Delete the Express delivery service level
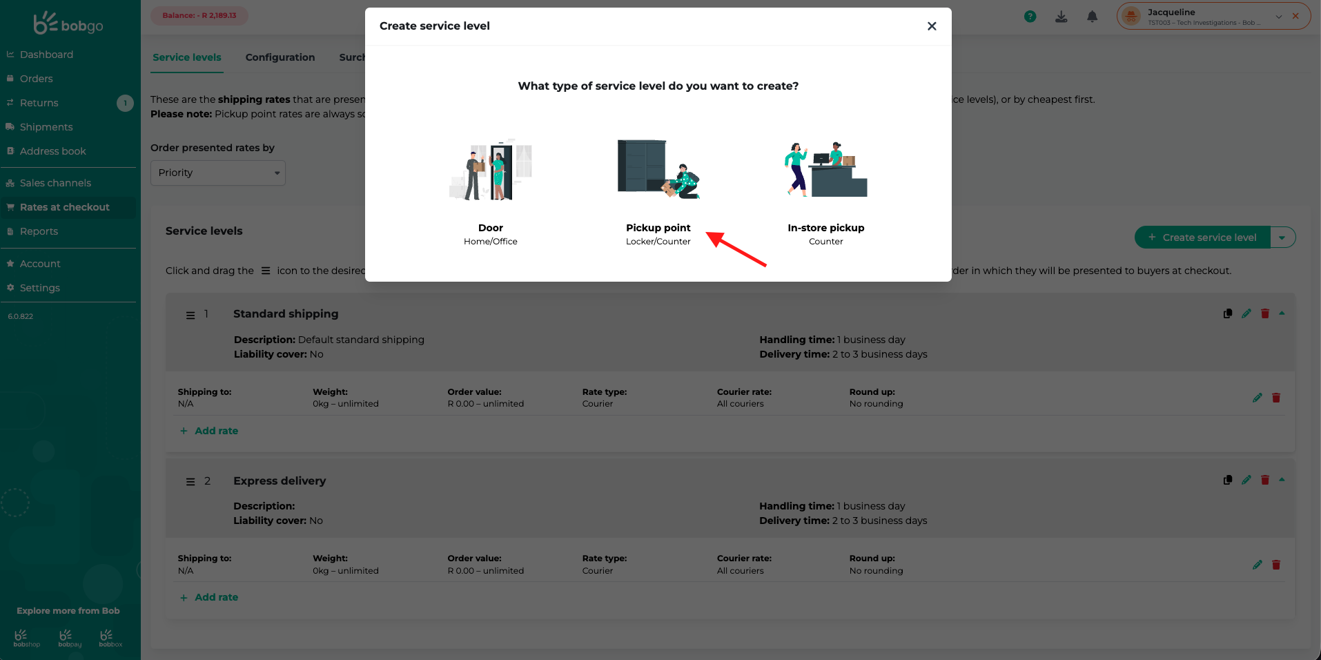Screen dimensions: 1321x660 [1265, 480]
